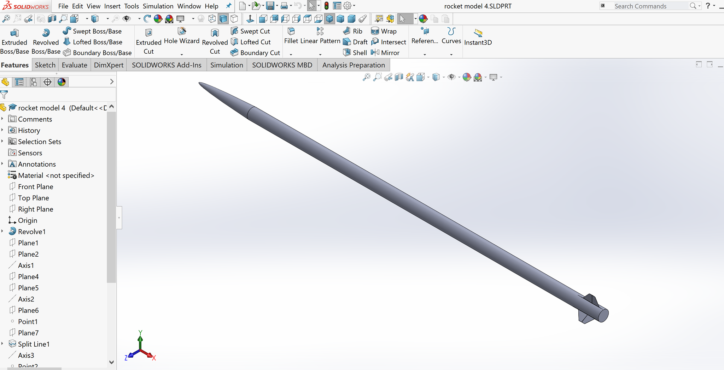Click the Mirror feature

click(385, 53)
